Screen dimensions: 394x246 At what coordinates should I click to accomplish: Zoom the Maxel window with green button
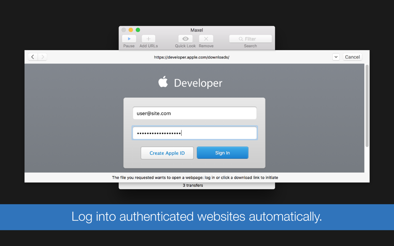138,30
